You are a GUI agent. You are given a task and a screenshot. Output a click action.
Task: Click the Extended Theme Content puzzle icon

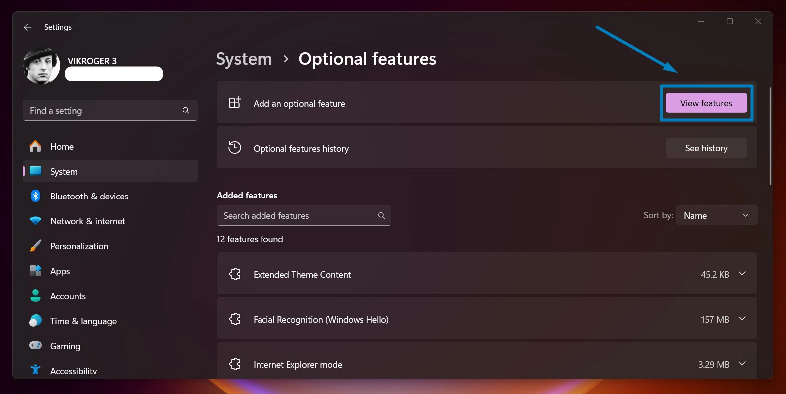click(235, 274)
